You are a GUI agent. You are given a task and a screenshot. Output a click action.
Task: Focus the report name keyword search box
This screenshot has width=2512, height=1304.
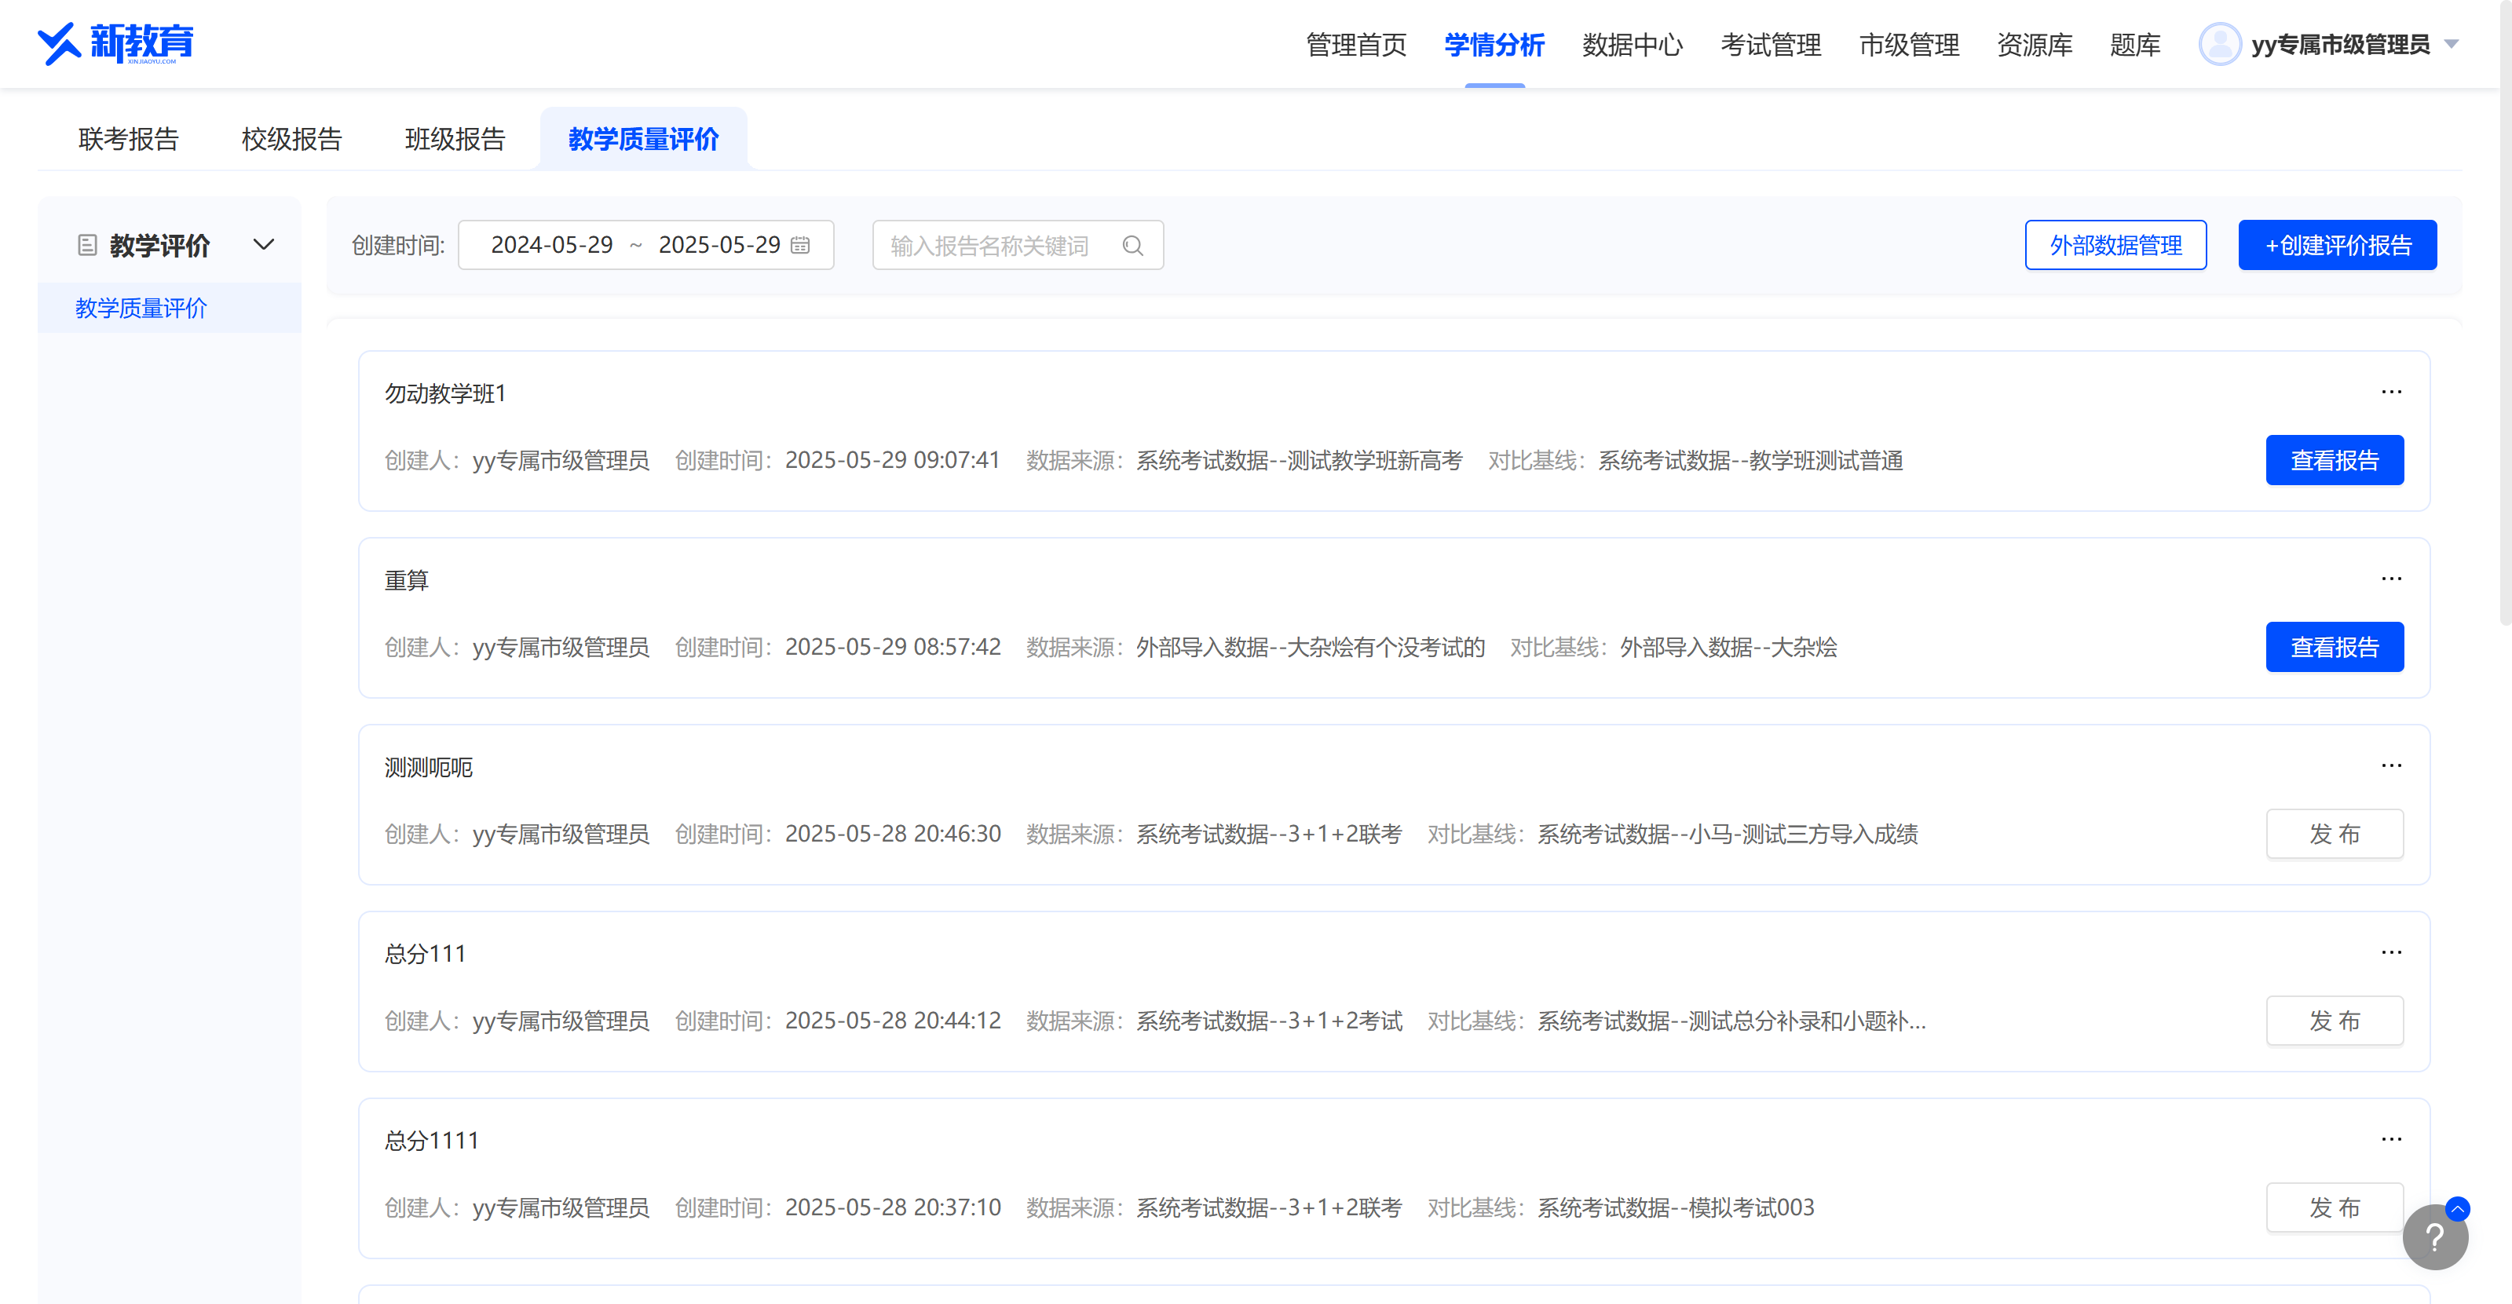tap(1017, 246)
